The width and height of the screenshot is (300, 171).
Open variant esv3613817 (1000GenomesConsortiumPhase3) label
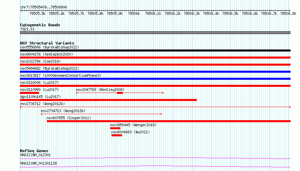pyautogui.click(x=61, y=75)
